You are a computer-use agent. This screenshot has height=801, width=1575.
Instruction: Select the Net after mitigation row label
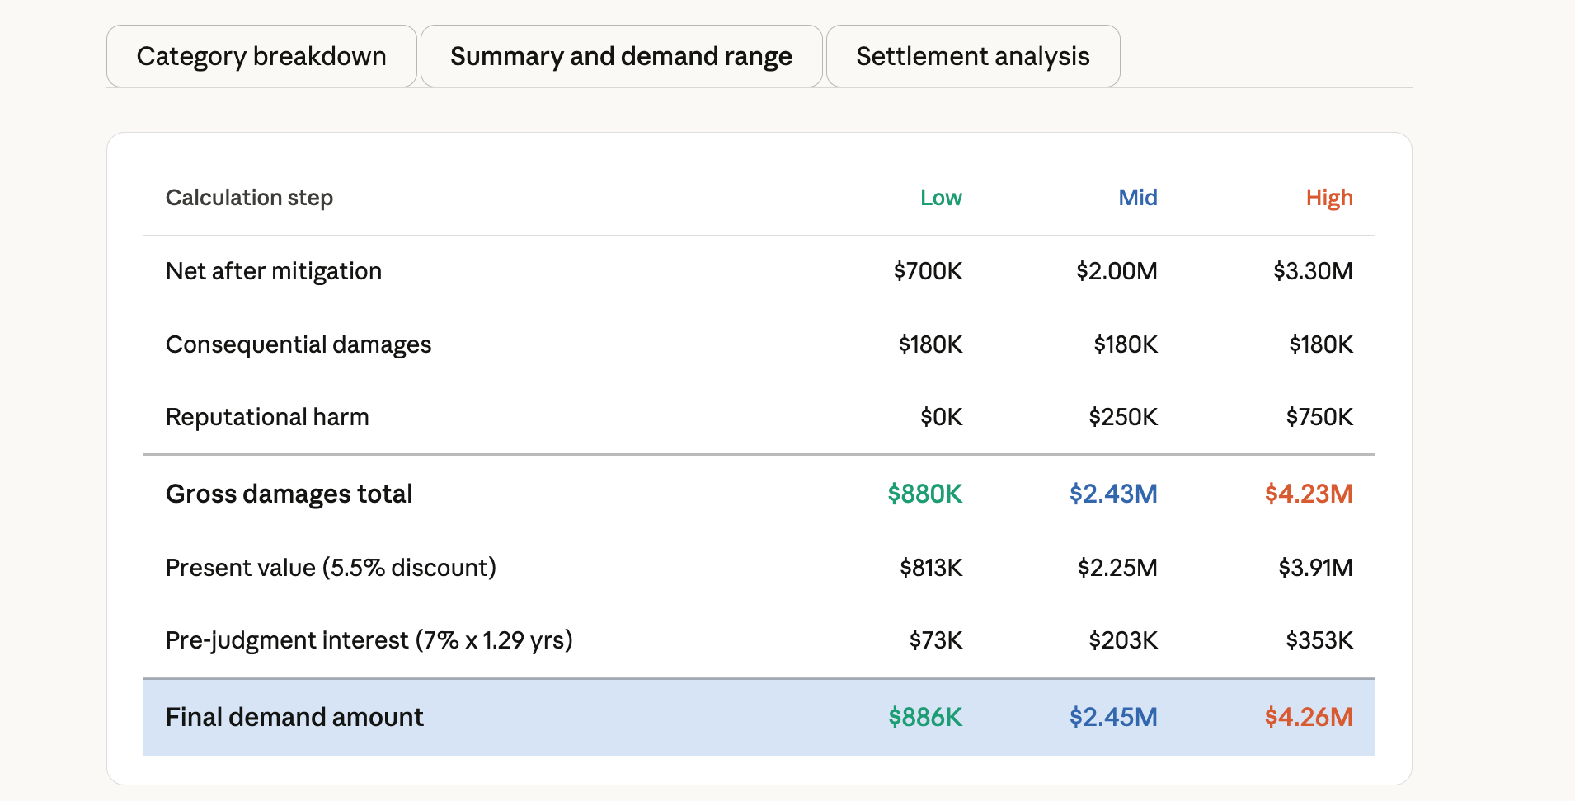coord(274,271)
